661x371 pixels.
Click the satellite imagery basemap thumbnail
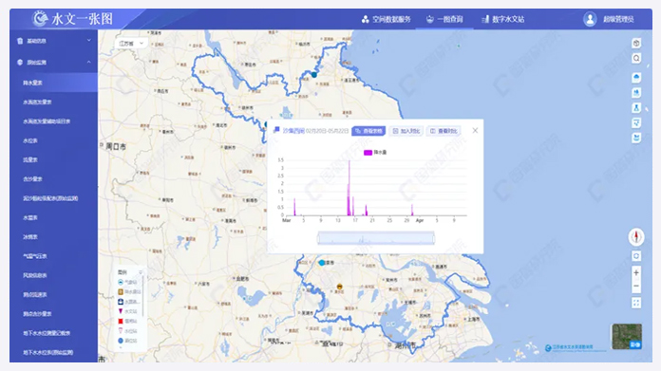click(627, 337)
